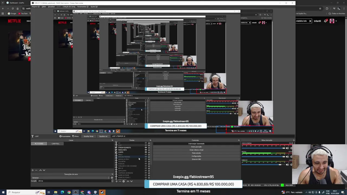The width and height of the screenshot is (347, 195).
Task: Open Visualizar menu in OBS
Action: pos(51,6)
